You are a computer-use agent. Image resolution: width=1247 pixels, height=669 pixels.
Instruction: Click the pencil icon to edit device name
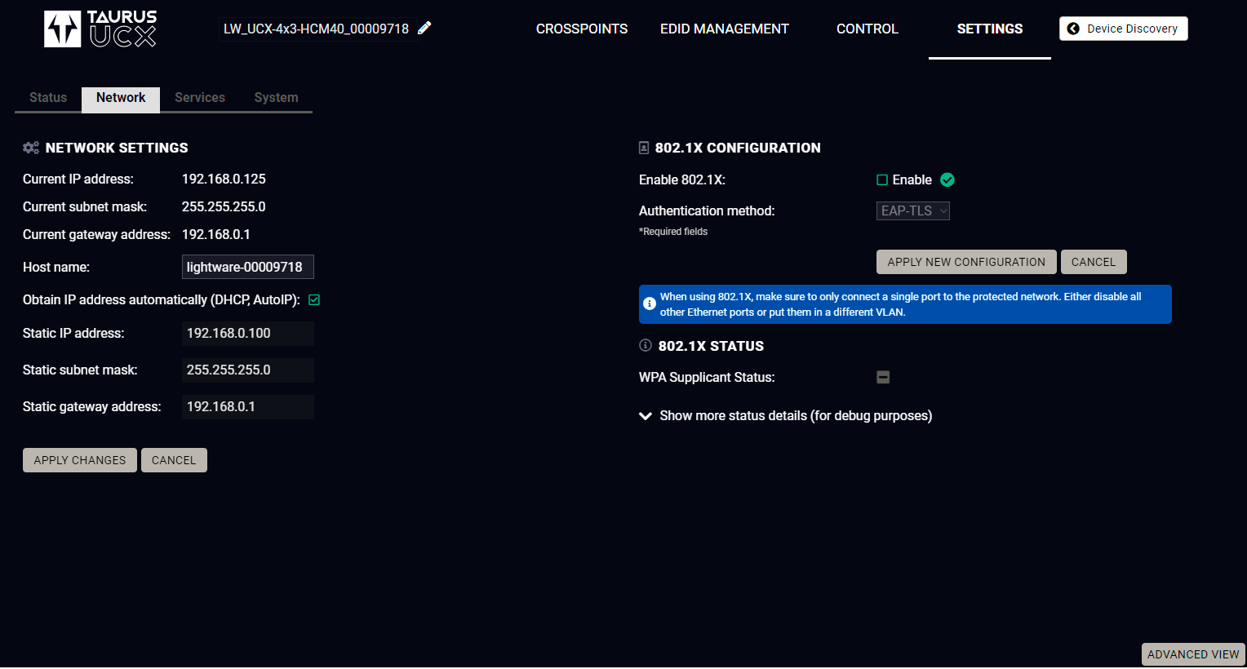click(x=424, y=29)
